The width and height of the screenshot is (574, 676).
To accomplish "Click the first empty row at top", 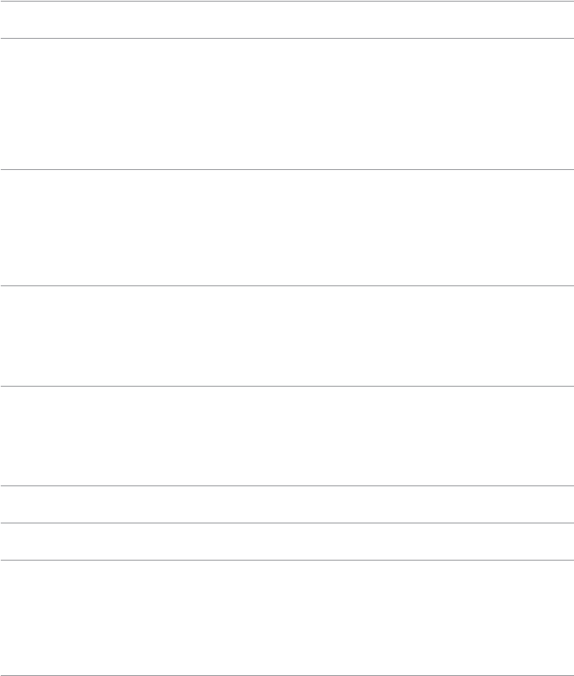I will [x=287, y=20].
